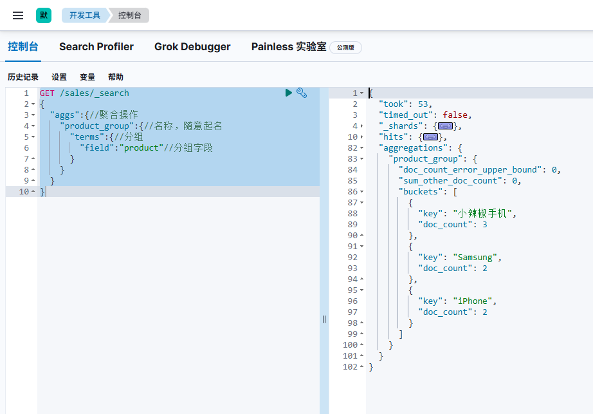
Task: Click the 公测版 beta badge
Action: coord(346,47)
